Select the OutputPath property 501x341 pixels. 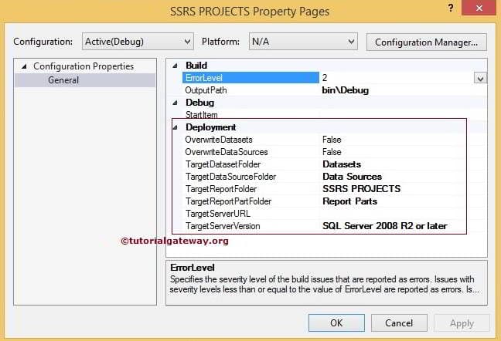(206, 90)
